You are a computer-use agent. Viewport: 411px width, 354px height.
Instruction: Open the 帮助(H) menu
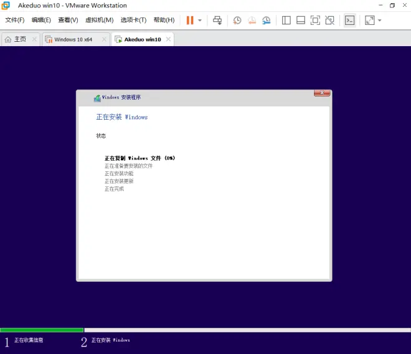(x=164, y=20)
